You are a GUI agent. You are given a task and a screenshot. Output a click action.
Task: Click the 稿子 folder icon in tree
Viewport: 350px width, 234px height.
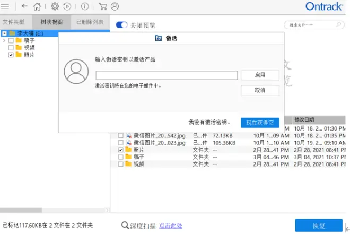point(19,40)
